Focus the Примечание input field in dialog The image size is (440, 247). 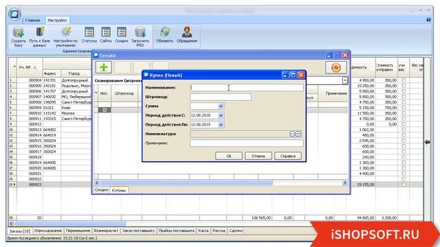point(247,143)
